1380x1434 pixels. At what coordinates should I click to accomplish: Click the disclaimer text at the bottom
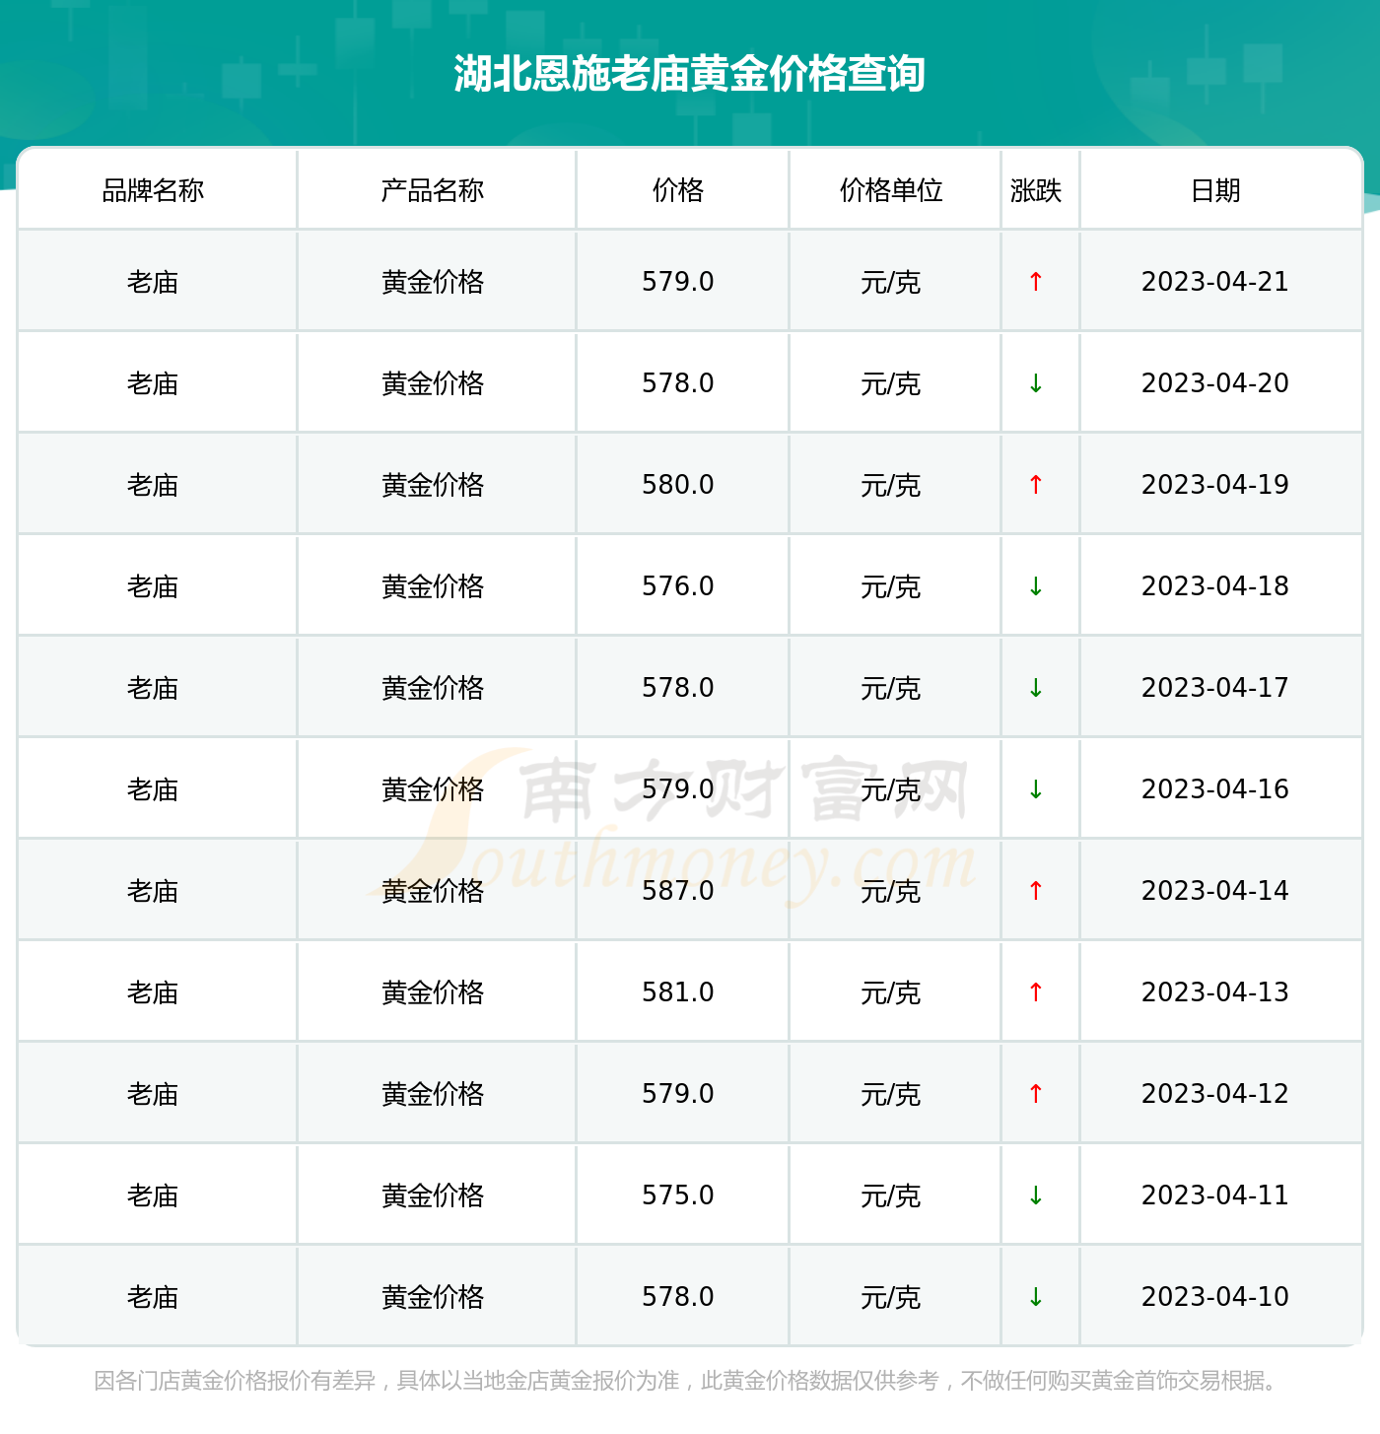coord(689,1381)
